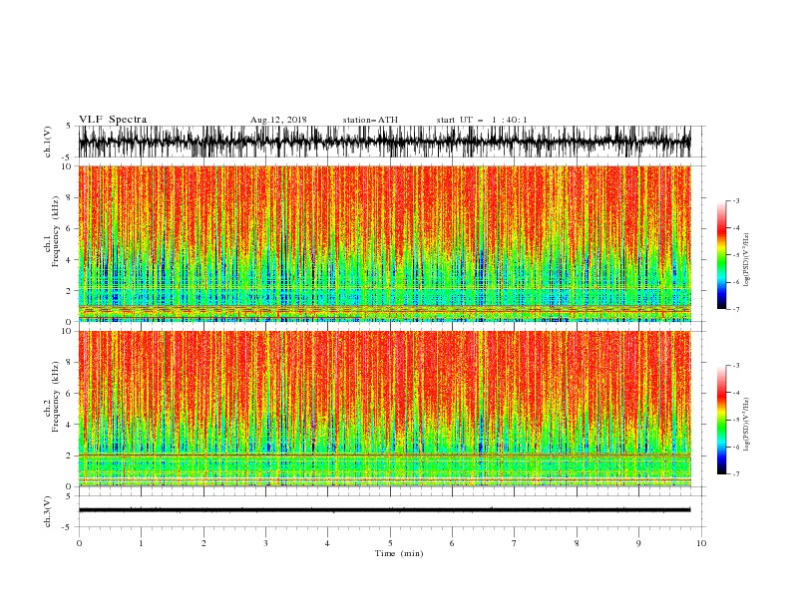Select the "Aug.12, 2018" date text
The height and width of the screenshot is (610, 790).
click(x=278, y=120)
